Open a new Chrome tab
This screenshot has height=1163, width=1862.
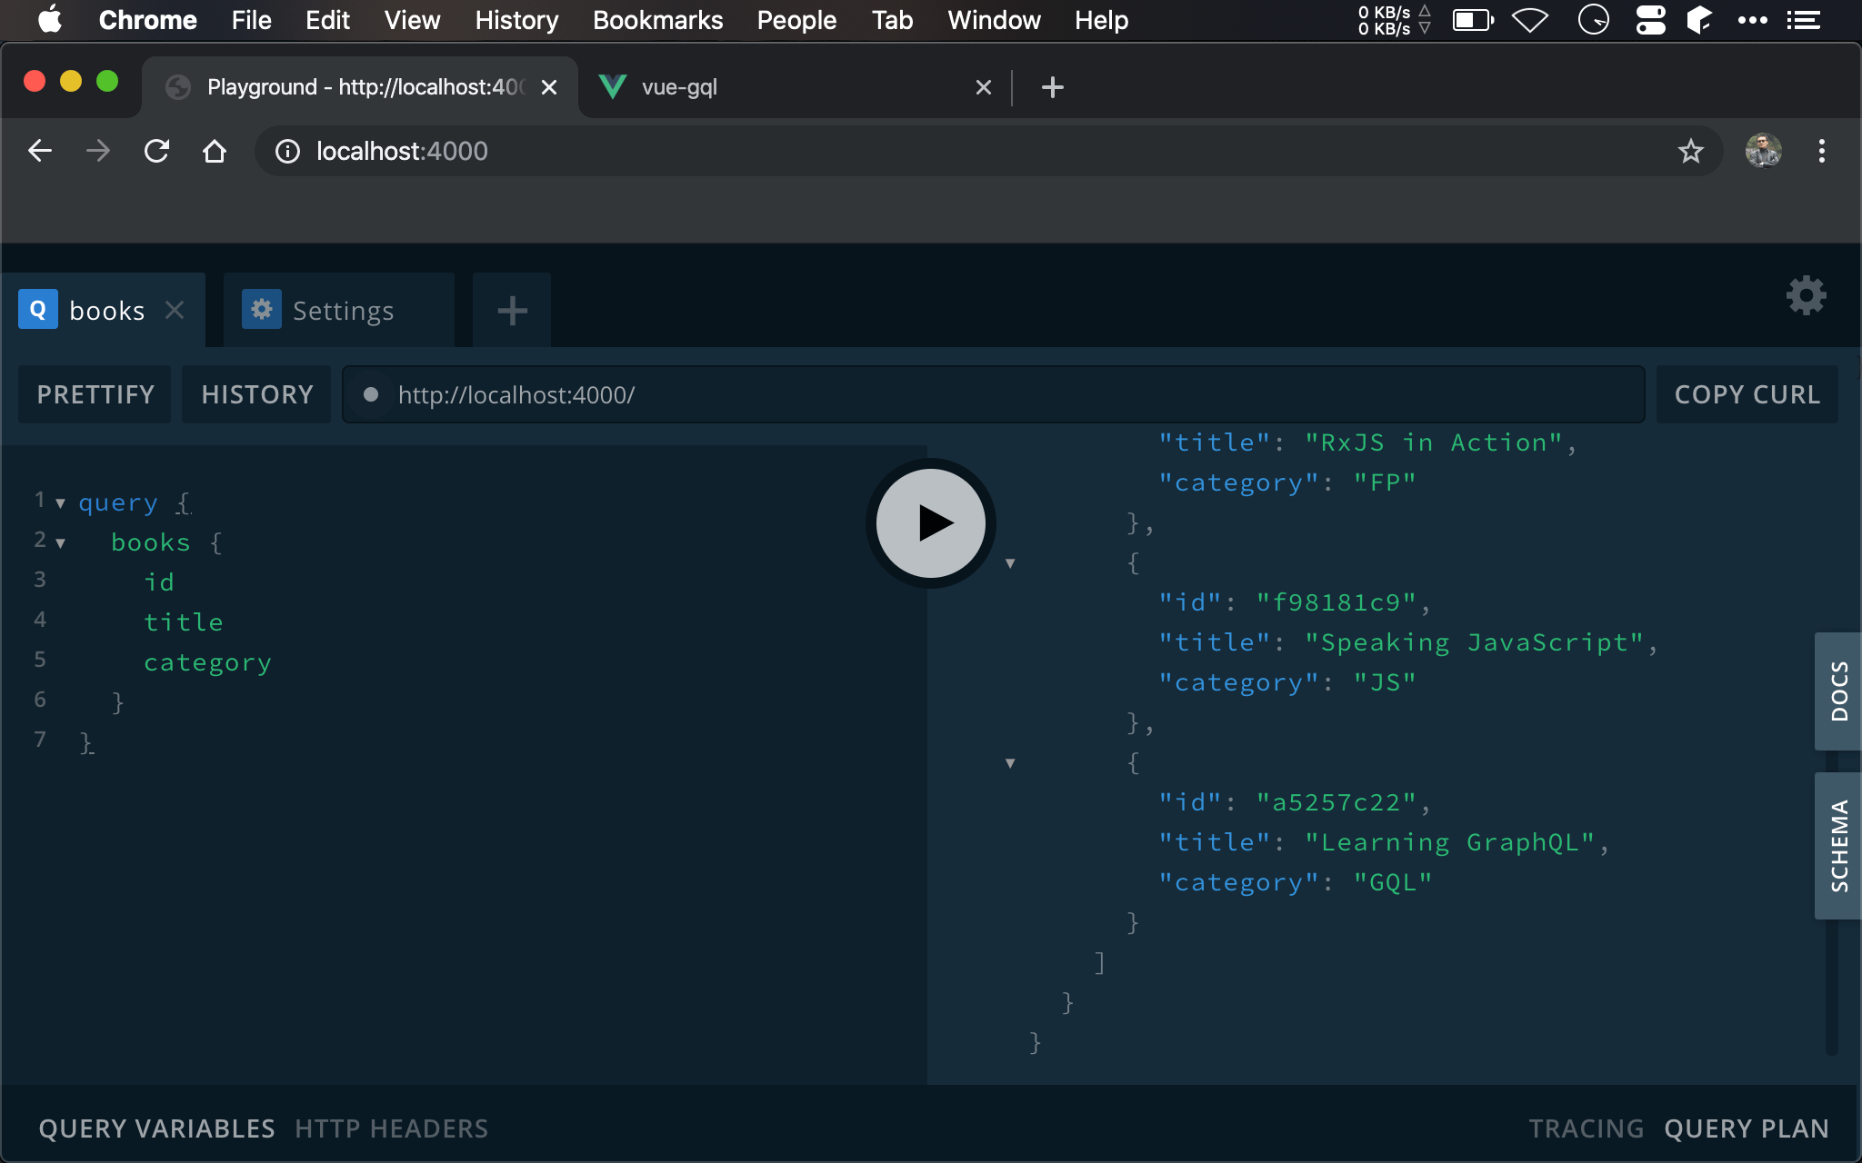pyautogui.click(x=1053, y=87)
